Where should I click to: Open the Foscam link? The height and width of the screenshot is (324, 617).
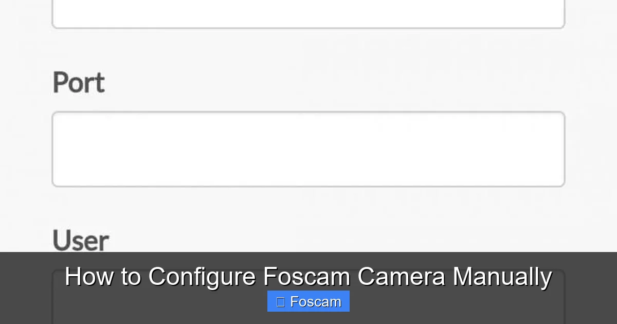[314, 301]
